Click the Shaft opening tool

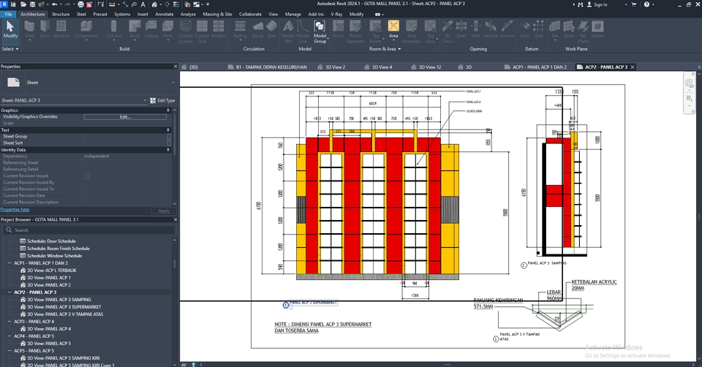(461, 29)
